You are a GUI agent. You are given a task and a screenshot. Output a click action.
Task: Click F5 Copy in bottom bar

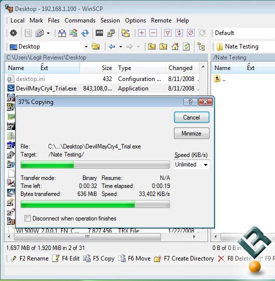pos(98,258)
